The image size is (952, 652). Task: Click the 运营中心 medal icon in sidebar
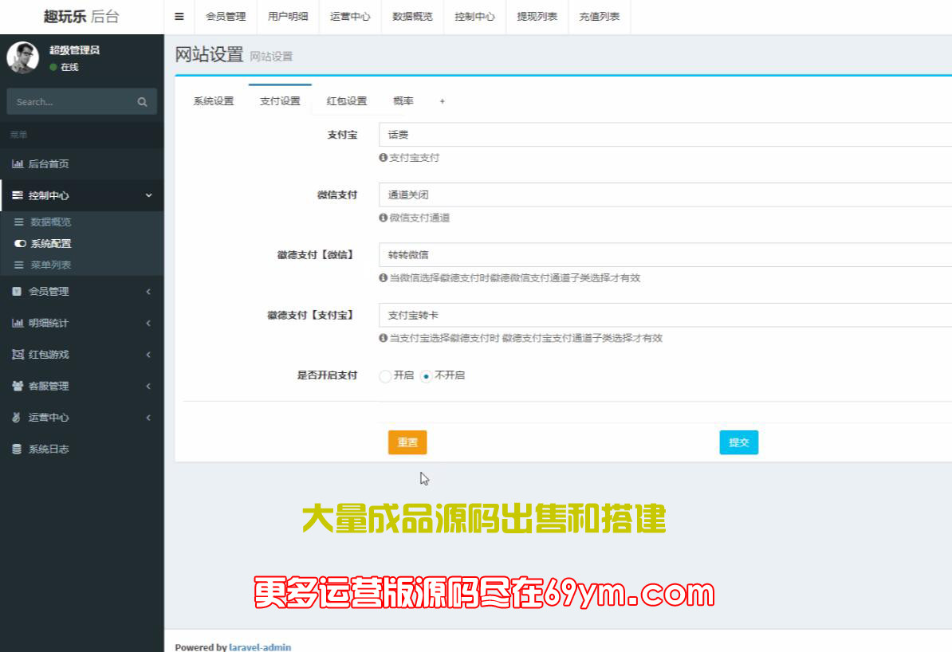(17, 418)
